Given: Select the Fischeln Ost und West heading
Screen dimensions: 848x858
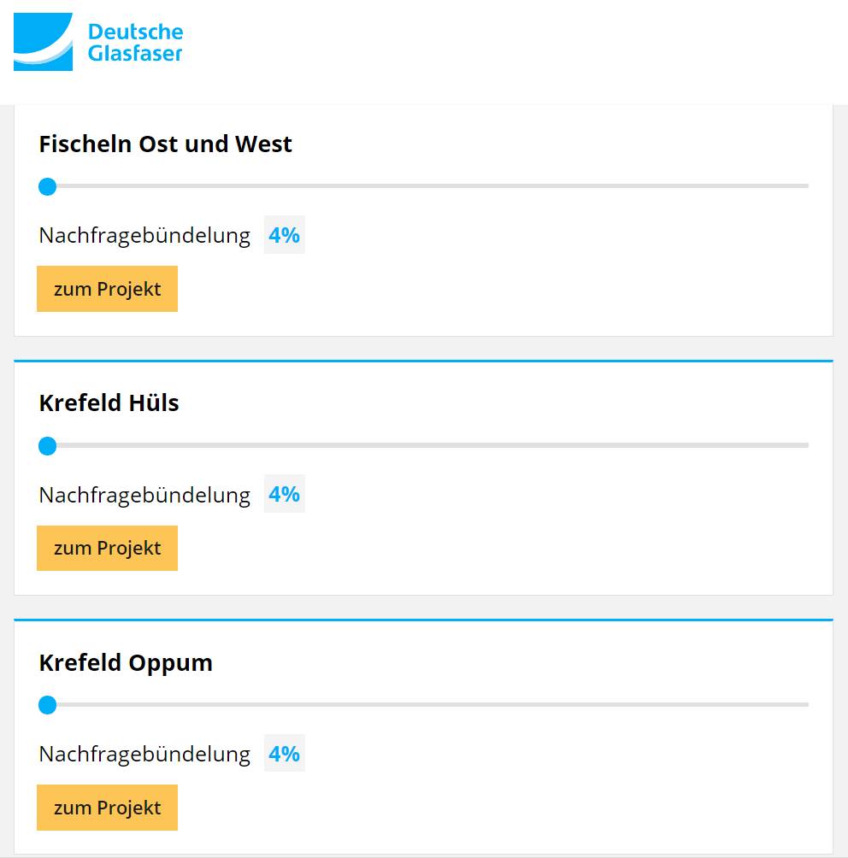Looking at the screenshot, I should point(165,144).
